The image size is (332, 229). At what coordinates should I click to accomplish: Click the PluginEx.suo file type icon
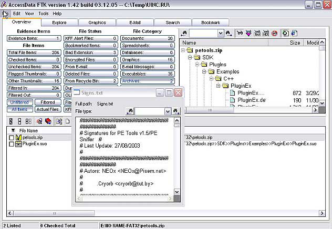[x=18, y=144]
